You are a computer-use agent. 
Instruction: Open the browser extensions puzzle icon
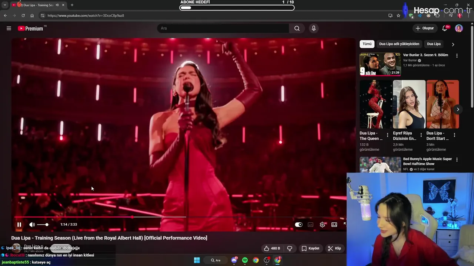(x=437, y=16)
